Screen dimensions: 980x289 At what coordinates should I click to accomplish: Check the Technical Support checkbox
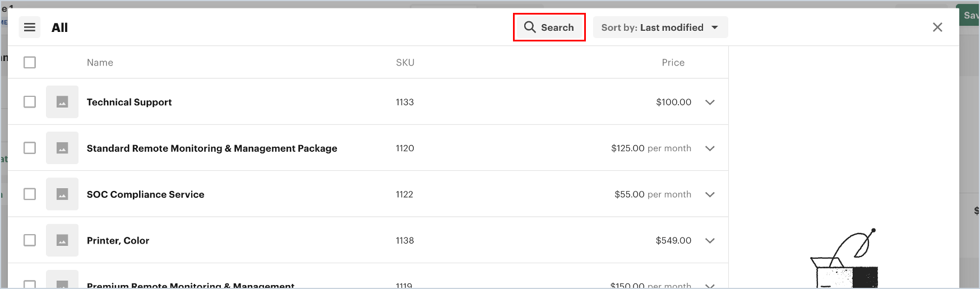(x=30, y=102)
